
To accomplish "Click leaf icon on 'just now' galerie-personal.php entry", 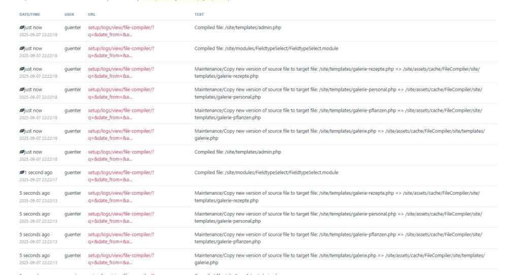I will (22, 90).
